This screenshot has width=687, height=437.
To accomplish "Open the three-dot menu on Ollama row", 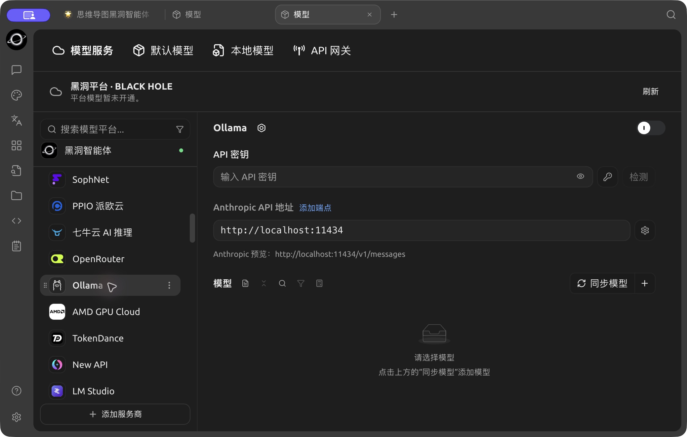I will 169,285.
